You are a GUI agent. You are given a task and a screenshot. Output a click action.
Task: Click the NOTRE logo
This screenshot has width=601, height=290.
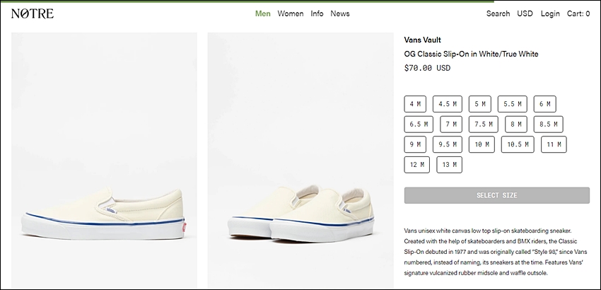(x=33, y=13)
